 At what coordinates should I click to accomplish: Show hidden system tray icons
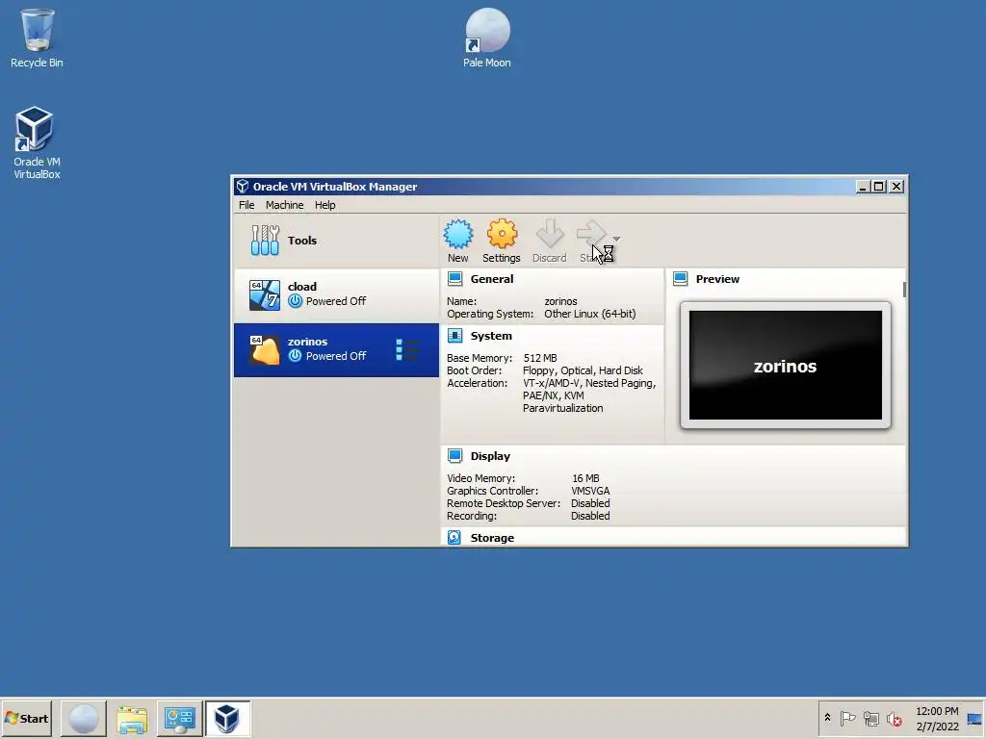(x=827, y=718)
